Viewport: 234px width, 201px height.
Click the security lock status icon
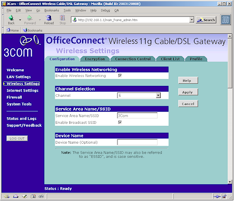click(224, 196)
